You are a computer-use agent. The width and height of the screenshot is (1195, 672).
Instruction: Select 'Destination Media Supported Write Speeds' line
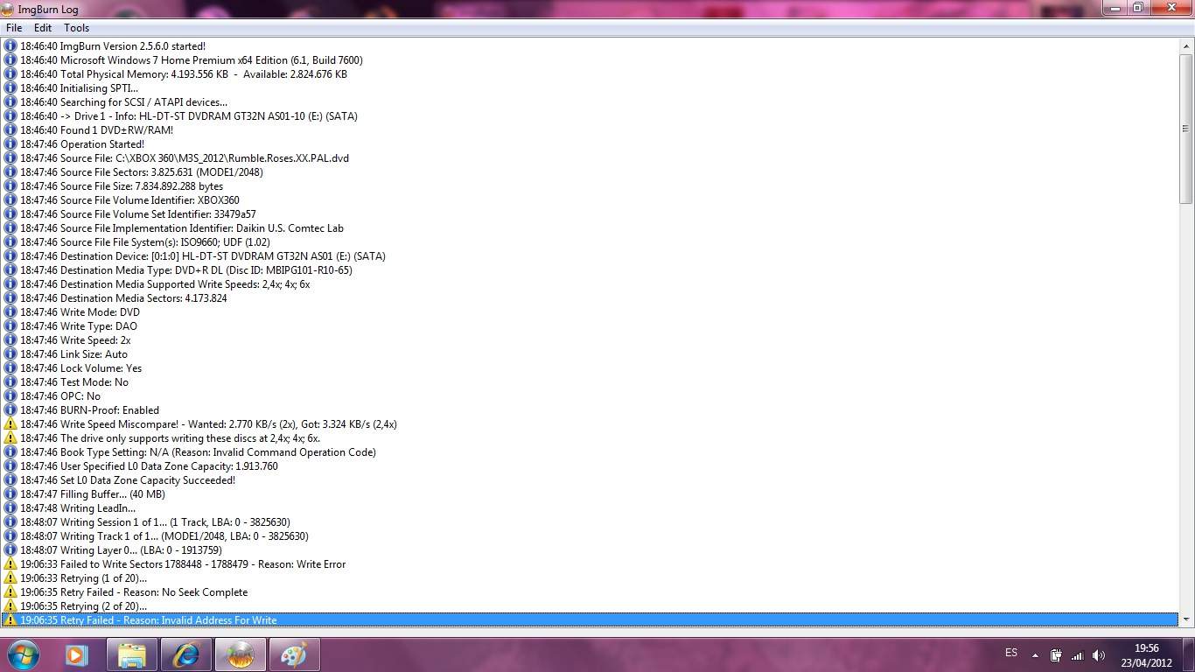[591, 284]
